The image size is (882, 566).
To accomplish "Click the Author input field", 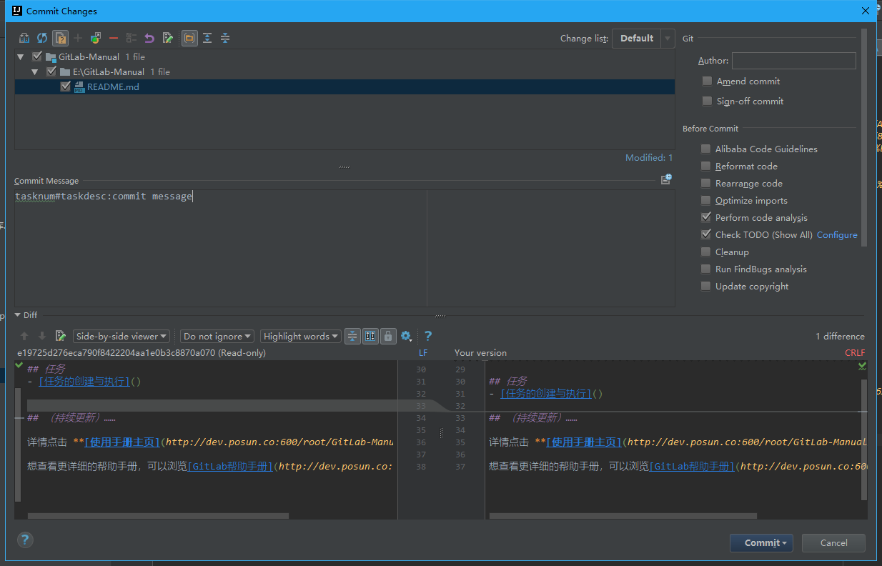I will coord(793,61).
